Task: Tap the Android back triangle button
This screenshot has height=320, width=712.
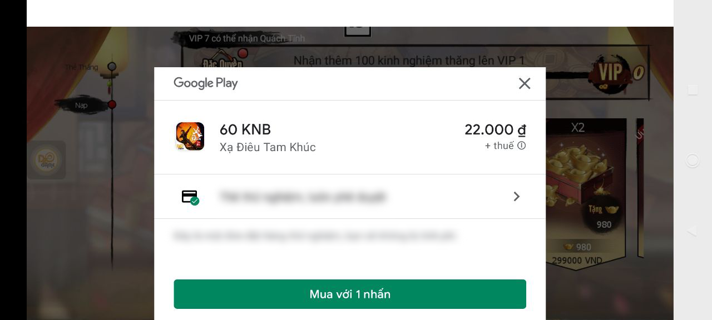Action: click(692, 231)
